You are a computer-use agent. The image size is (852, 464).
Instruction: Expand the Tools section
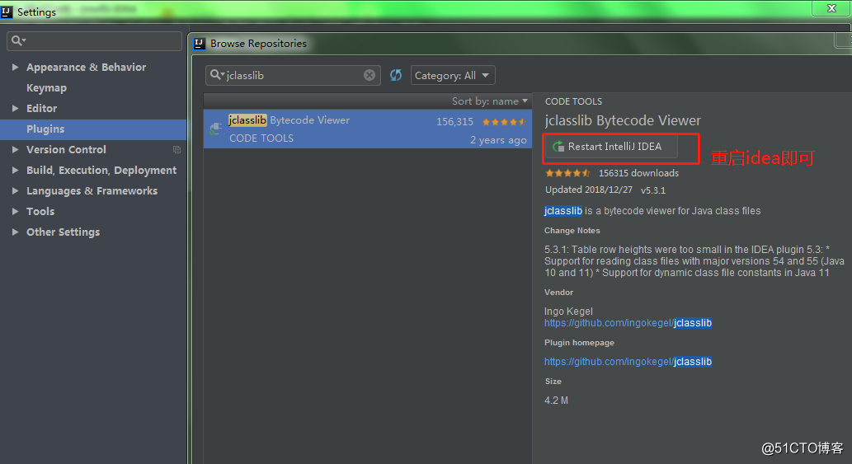[15, 212]
